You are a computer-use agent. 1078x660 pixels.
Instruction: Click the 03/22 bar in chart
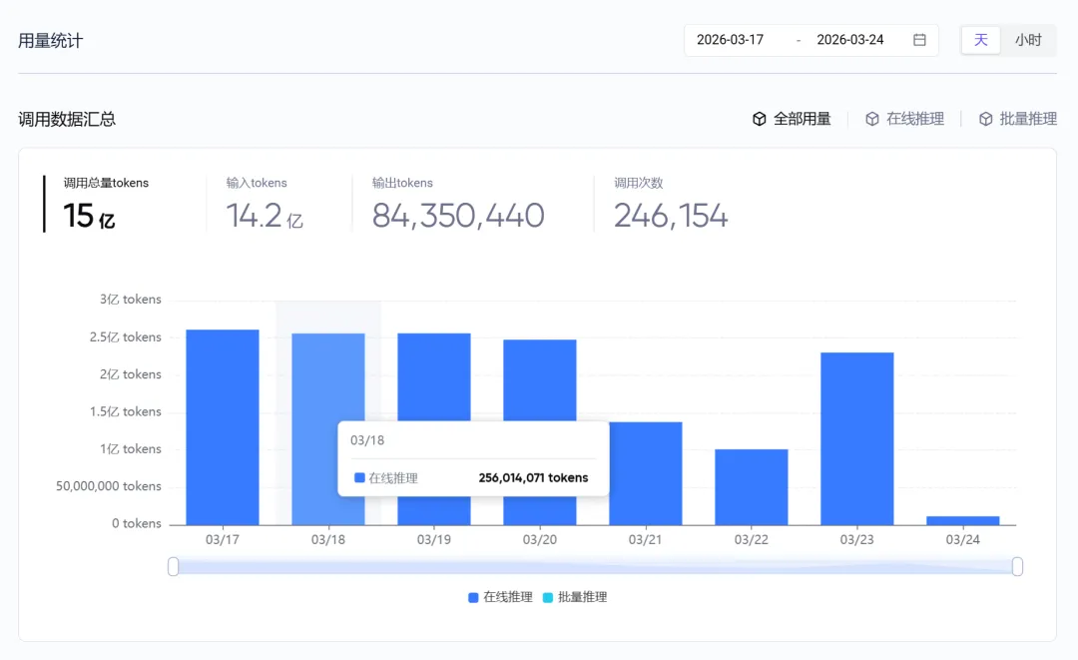click(x=752, y=487)
